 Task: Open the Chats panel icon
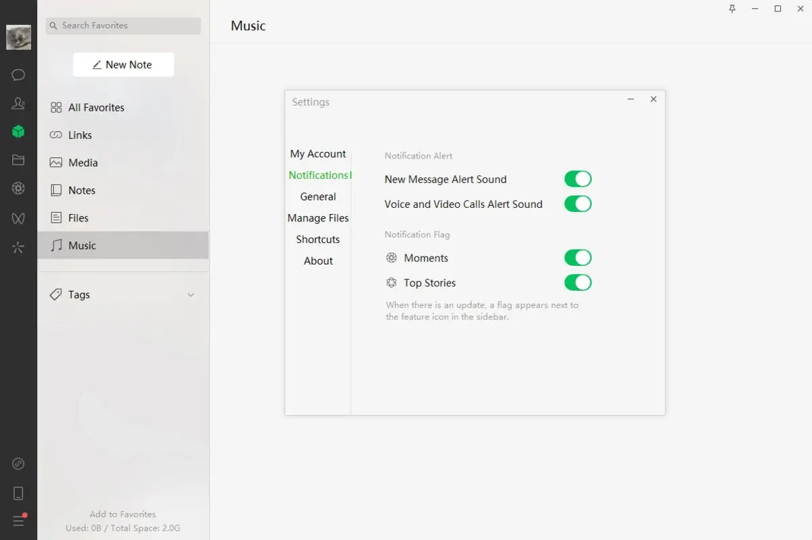pos(18,75)
